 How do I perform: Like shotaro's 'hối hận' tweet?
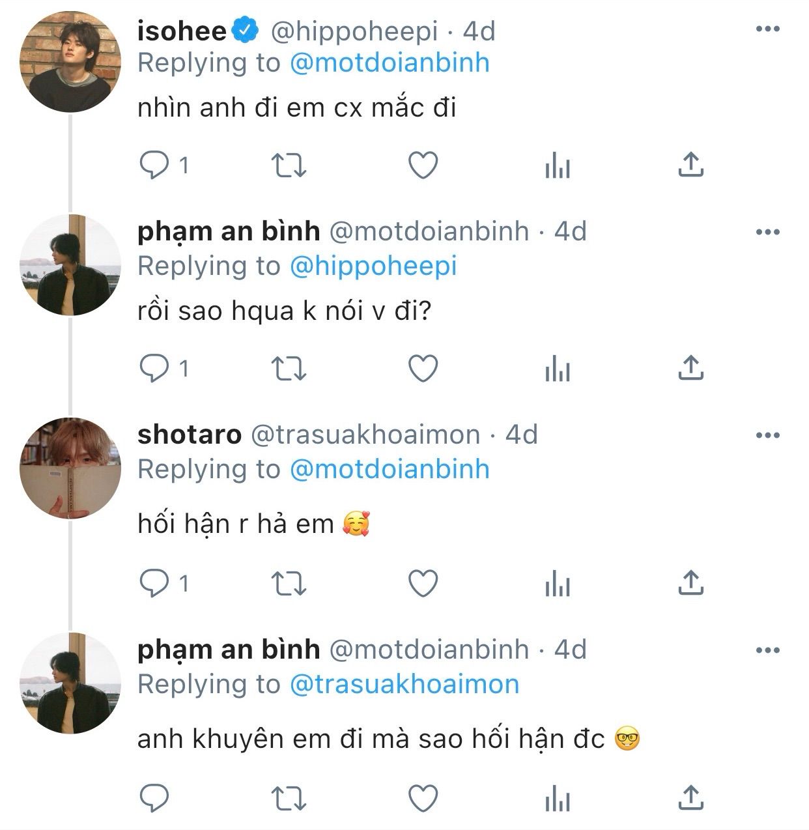pos(423,584)
